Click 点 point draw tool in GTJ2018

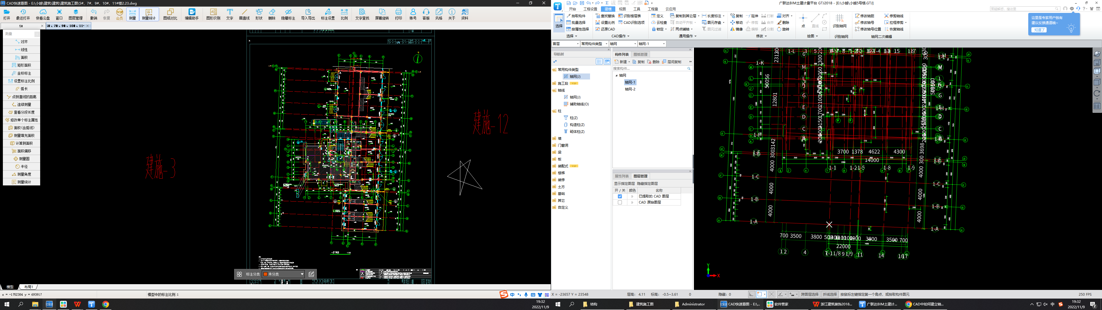click(x=803, y=21)
